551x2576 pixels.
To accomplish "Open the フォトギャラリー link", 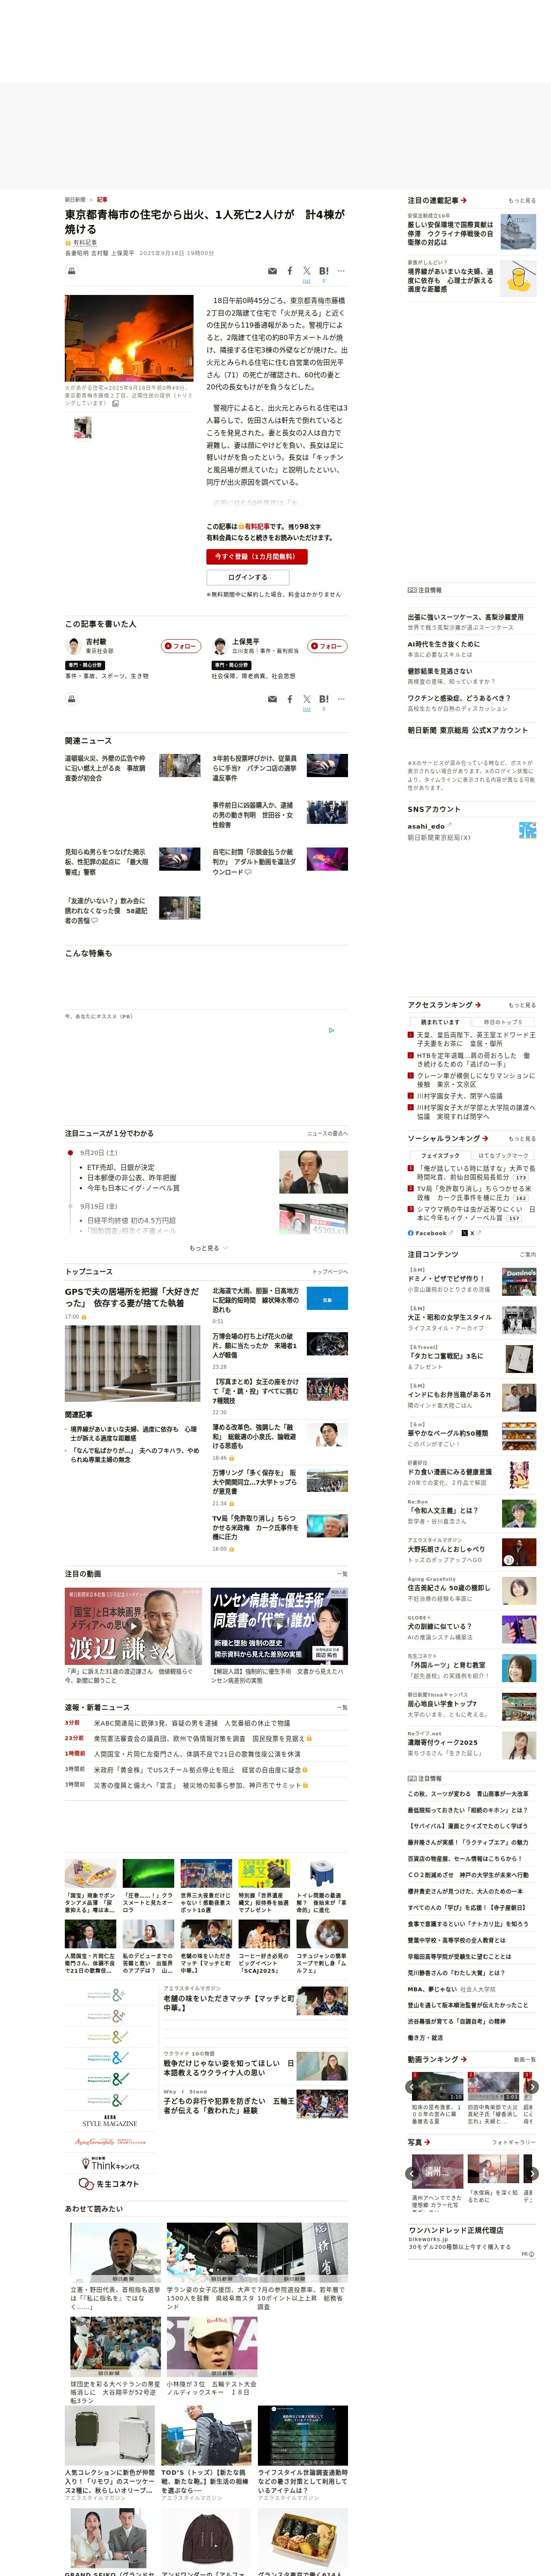I will click(514, 2143).
